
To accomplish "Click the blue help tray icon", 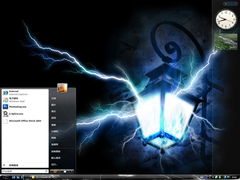I will click(x=206, y=177).
